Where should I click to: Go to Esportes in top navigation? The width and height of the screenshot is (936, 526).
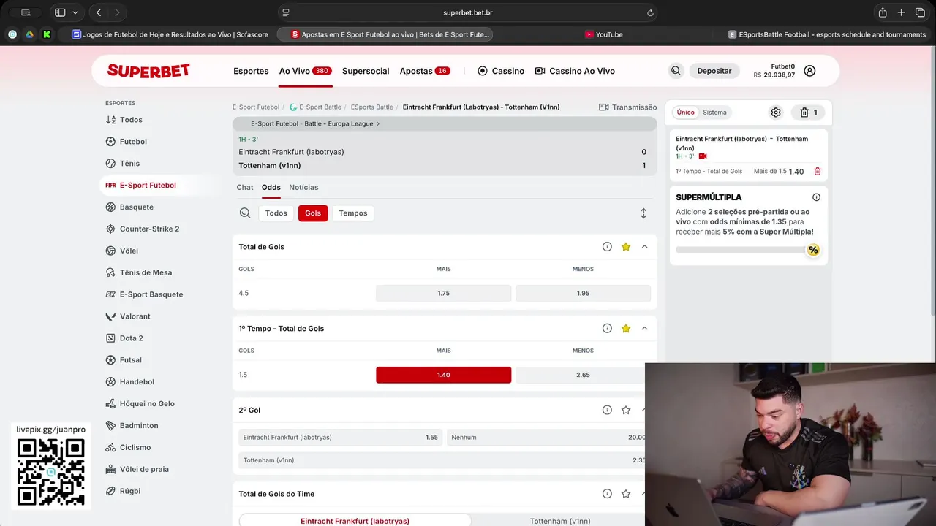251,71
